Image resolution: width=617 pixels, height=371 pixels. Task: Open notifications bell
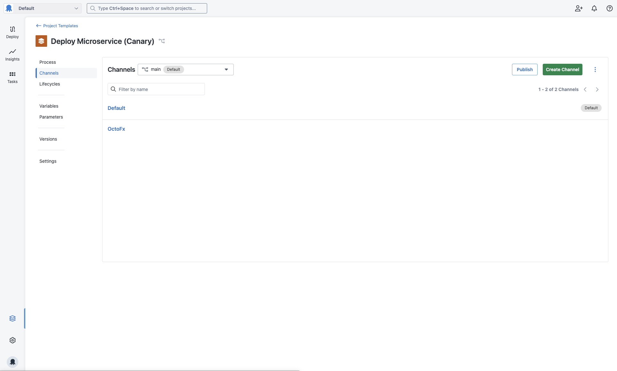click(594, 8)
